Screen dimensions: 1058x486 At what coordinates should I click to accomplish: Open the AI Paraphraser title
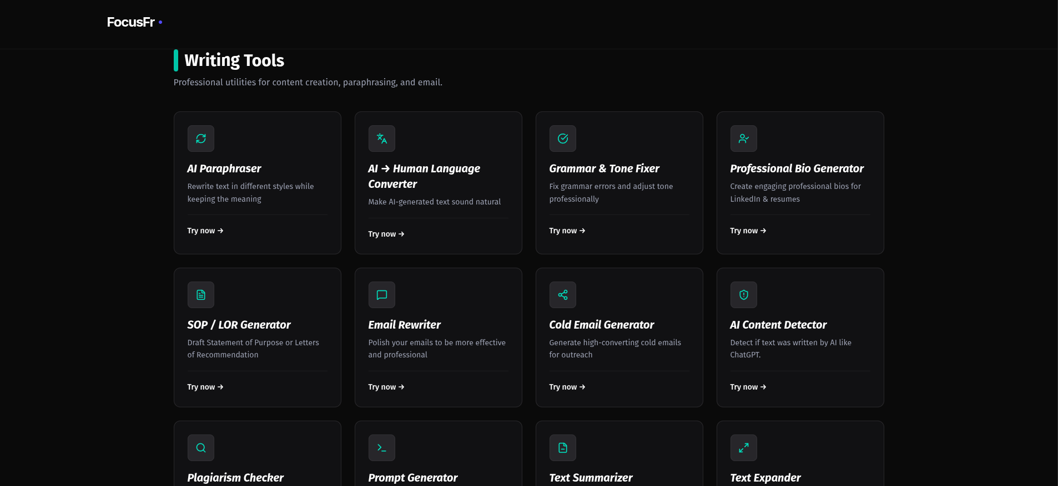224,168
